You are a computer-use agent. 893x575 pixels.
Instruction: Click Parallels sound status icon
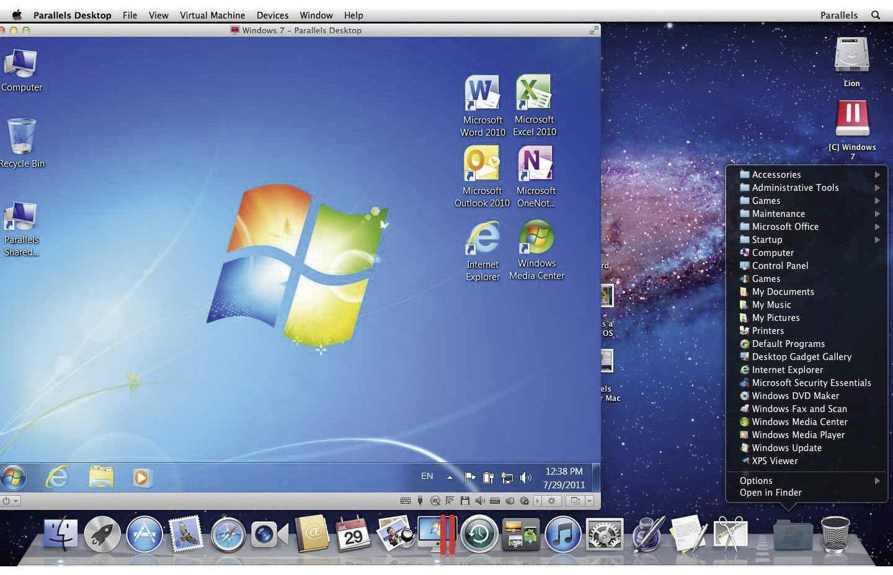(480, 501)
